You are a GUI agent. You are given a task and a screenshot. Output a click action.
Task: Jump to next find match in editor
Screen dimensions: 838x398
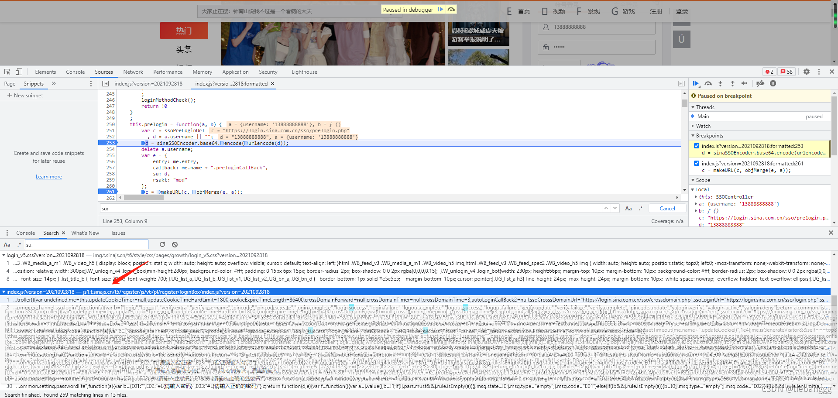(615, 208)
